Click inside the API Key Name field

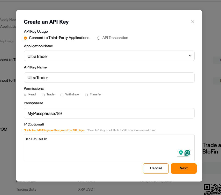109,78
